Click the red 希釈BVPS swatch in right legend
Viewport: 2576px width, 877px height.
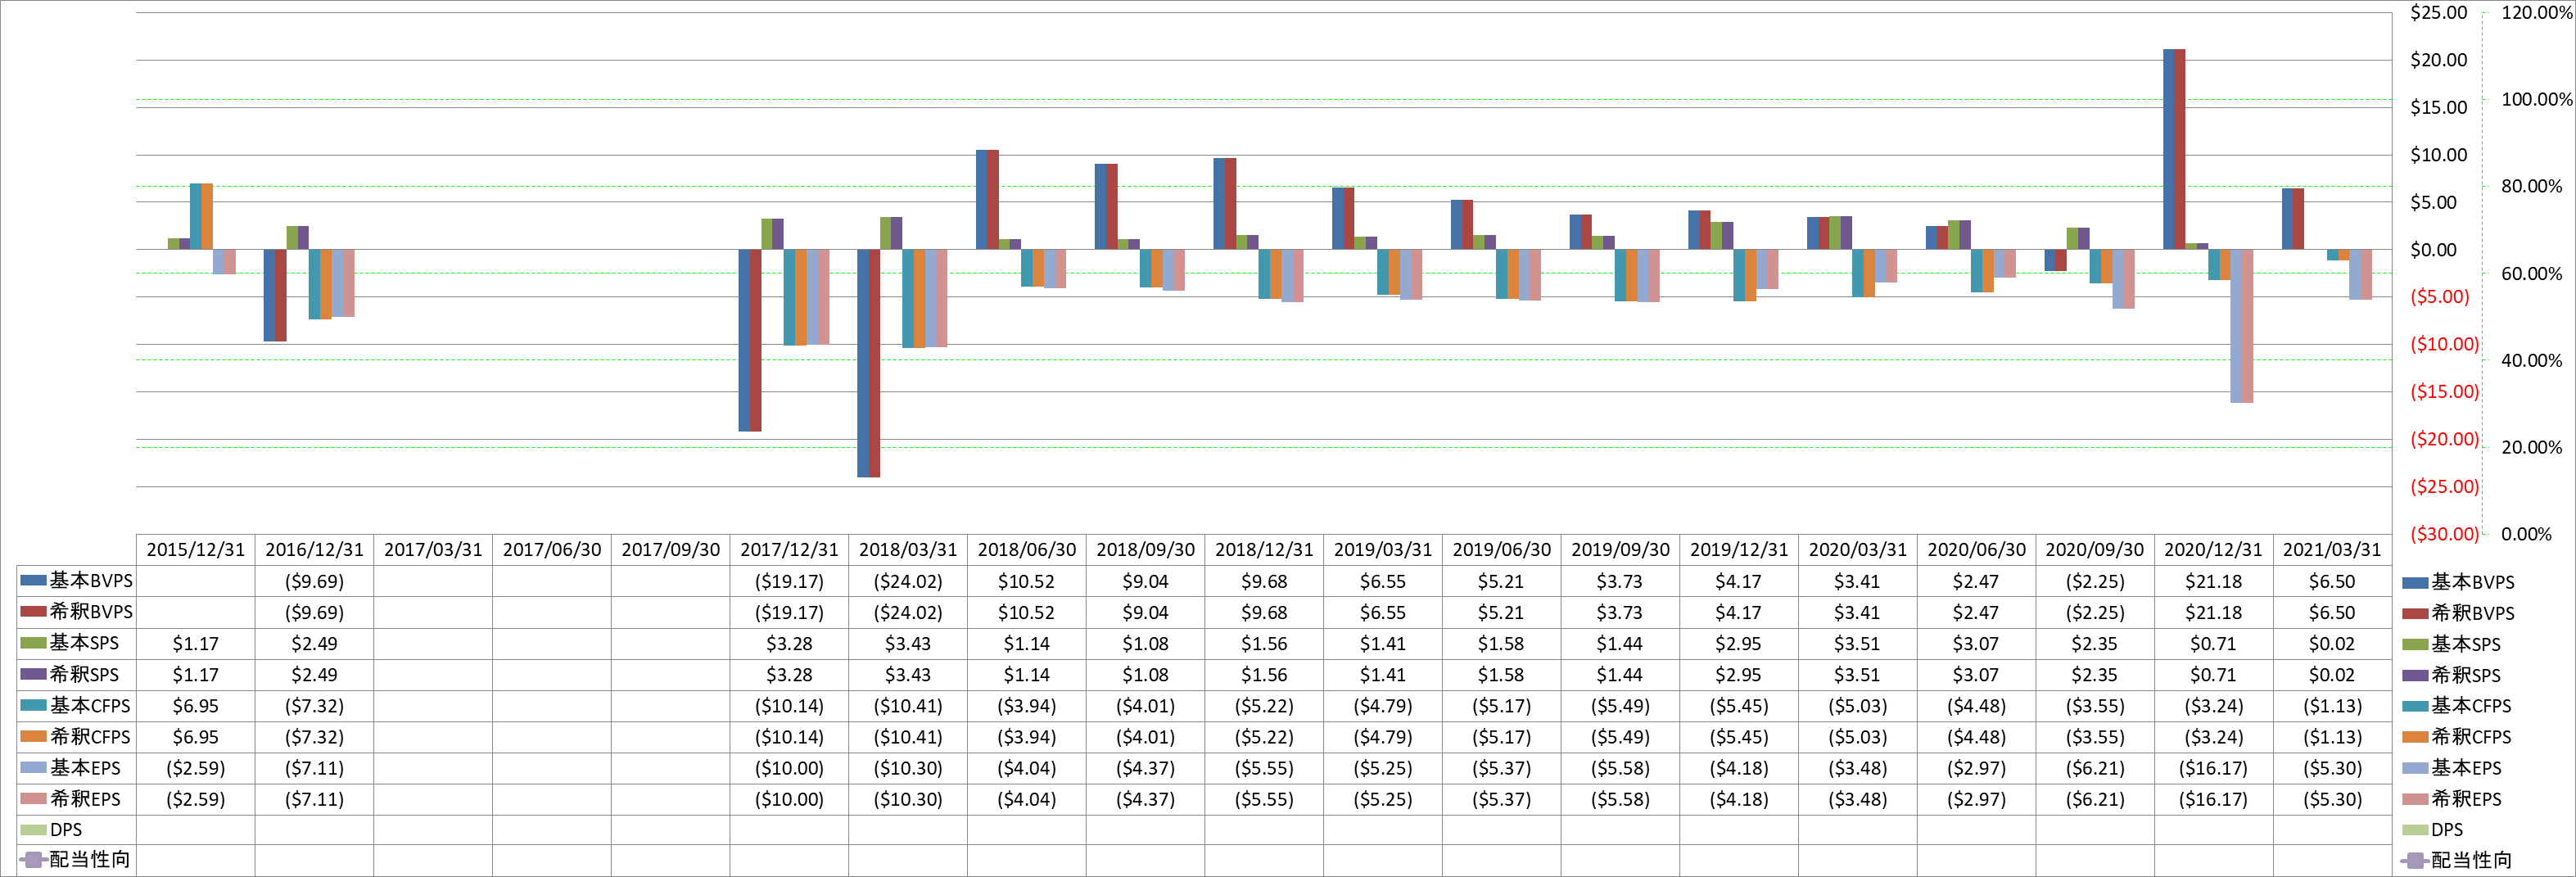pos(2415,613)
